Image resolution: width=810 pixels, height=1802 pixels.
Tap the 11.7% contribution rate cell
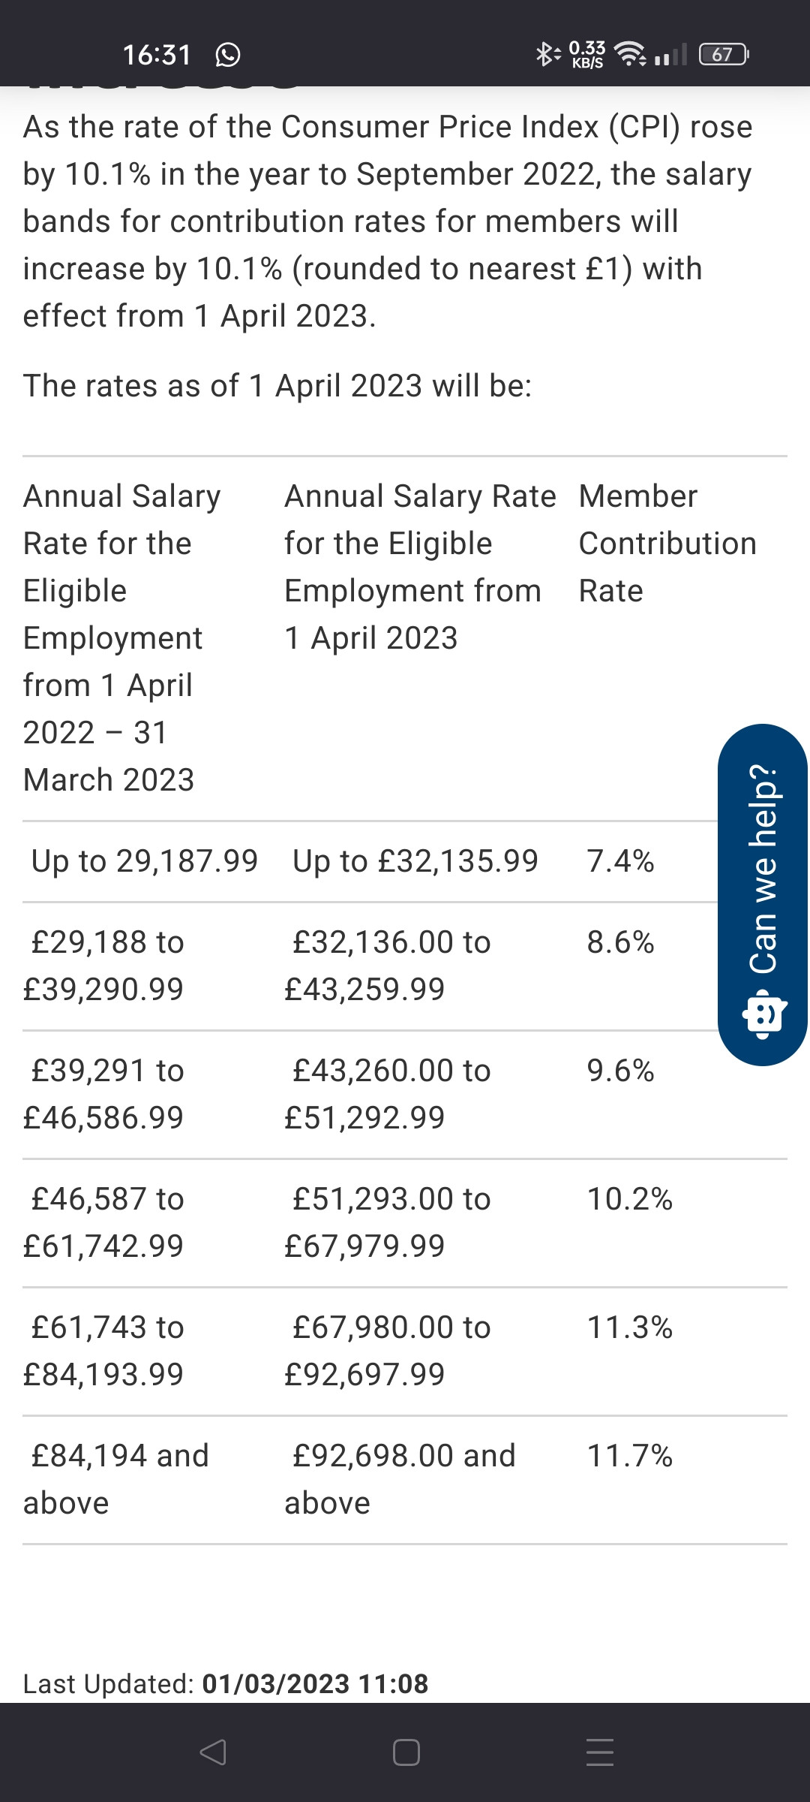coord(629,1456)
